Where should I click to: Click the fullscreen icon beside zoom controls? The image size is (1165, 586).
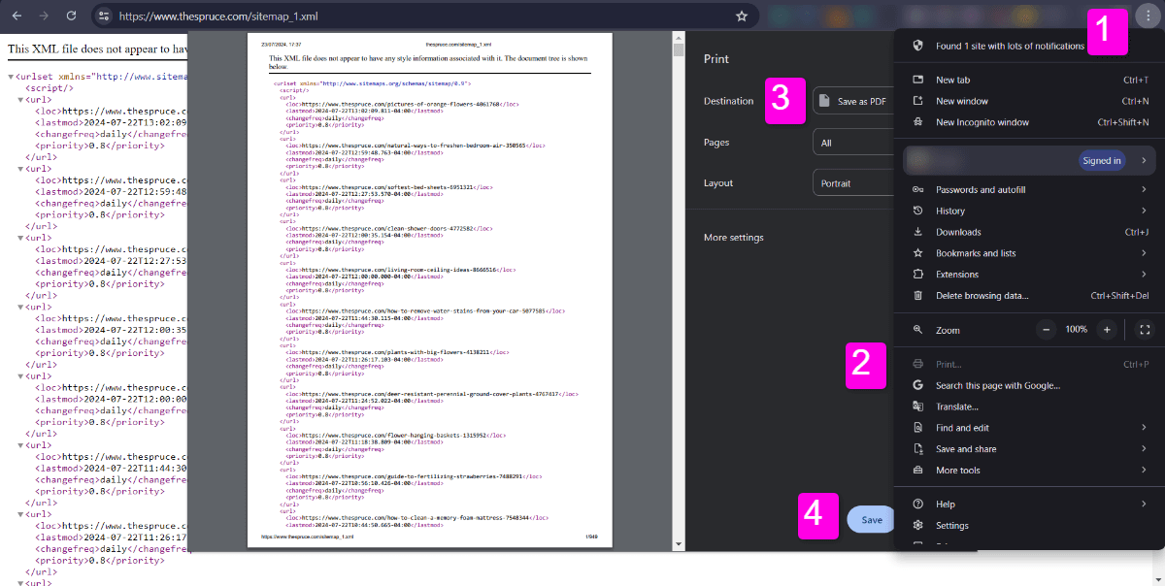point(1144,330)
